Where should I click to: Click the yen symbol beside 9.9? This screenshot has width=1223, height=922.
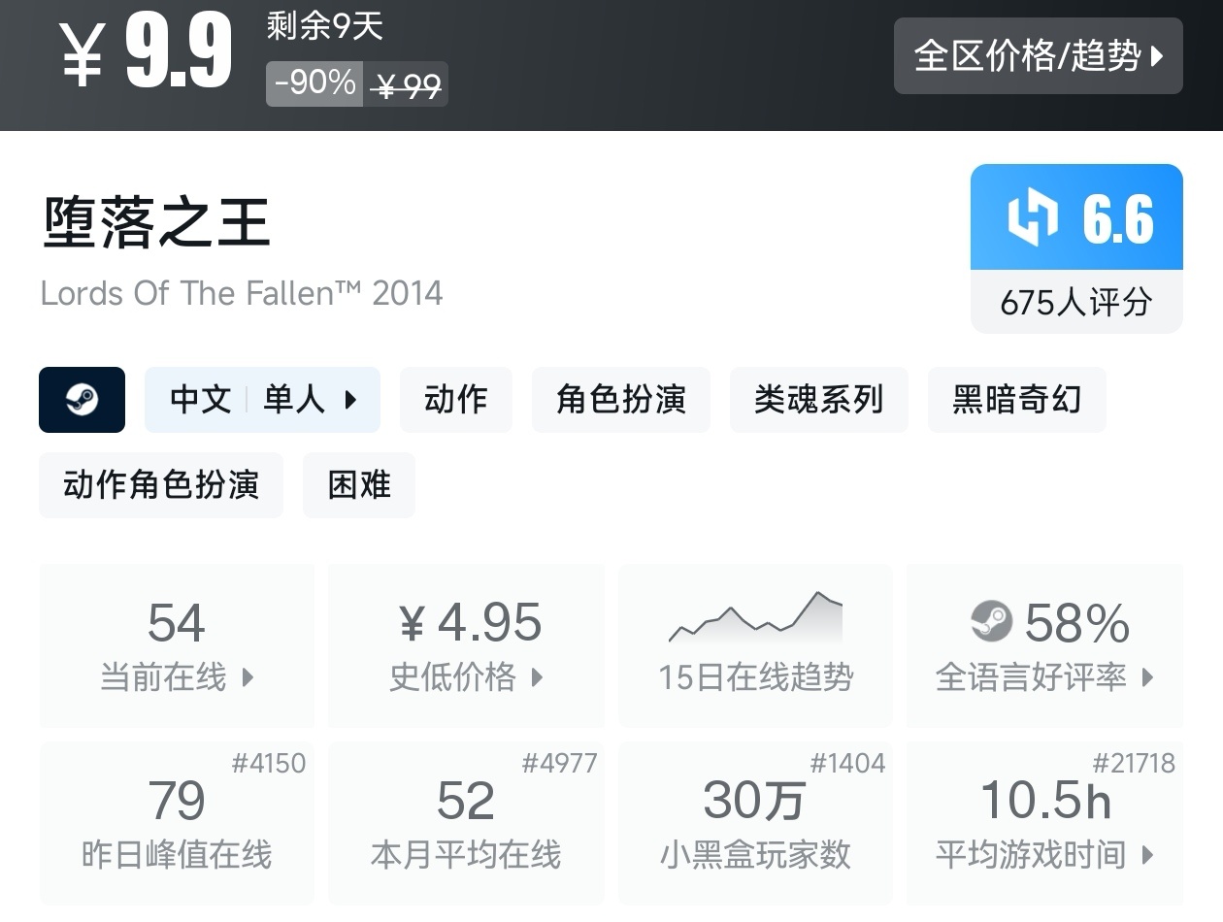coord(82,56)
